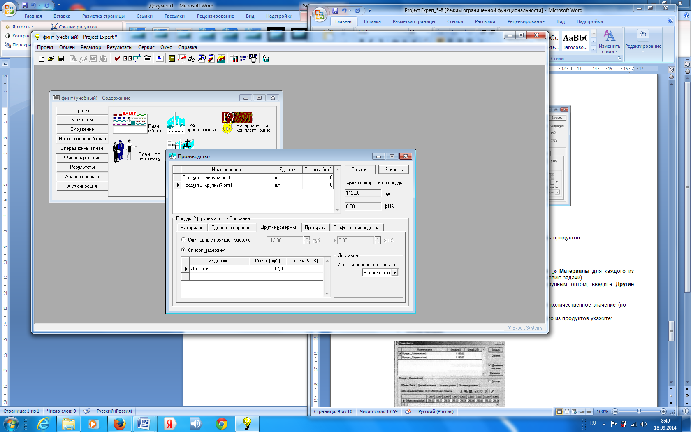
Task: Expand the Word Styles gallery arrow
Action: (594, 49)
